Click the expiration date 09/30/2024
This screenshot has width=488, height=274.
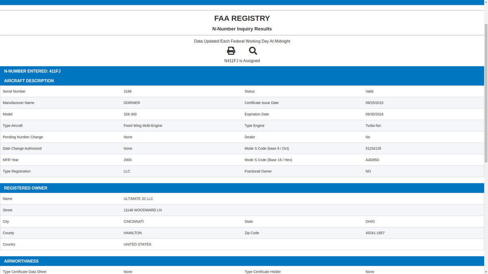[x=375, y=114]
